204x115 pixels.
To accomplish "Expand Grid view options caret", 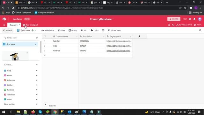I will [36, 30].
